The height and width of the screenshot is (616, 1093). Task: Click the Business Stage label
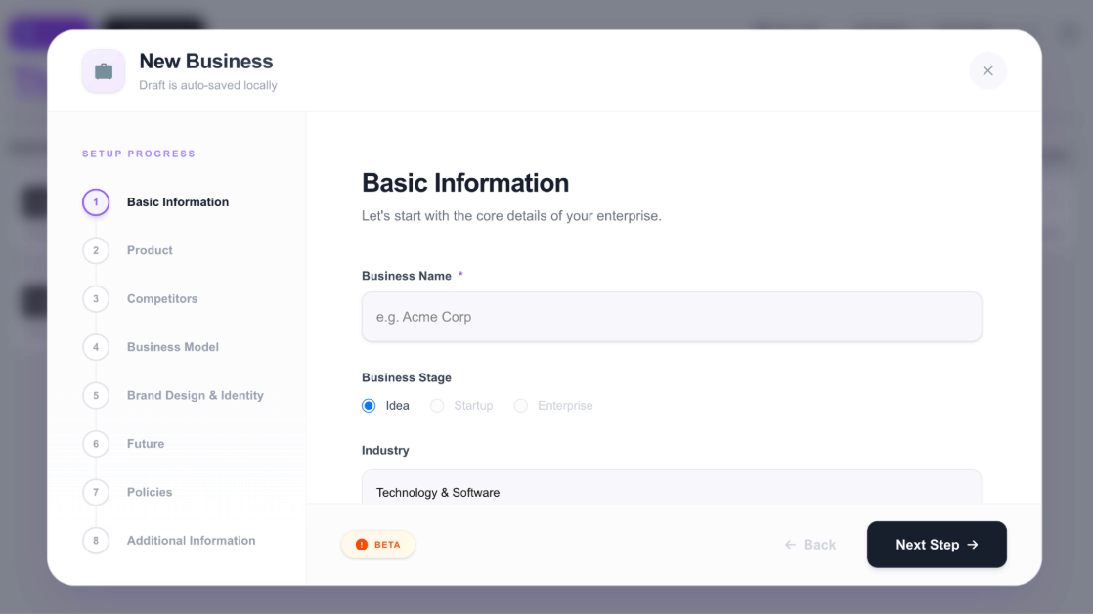click(x=407, y=377)
